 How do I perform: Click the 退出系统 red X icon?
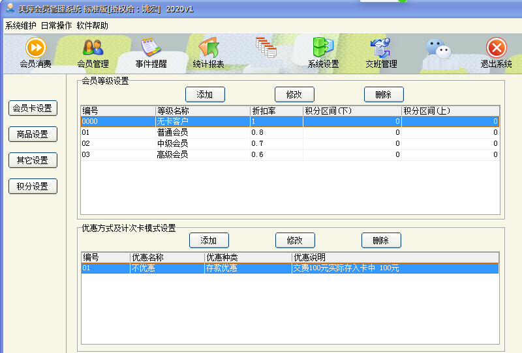[x=497, y=48]
